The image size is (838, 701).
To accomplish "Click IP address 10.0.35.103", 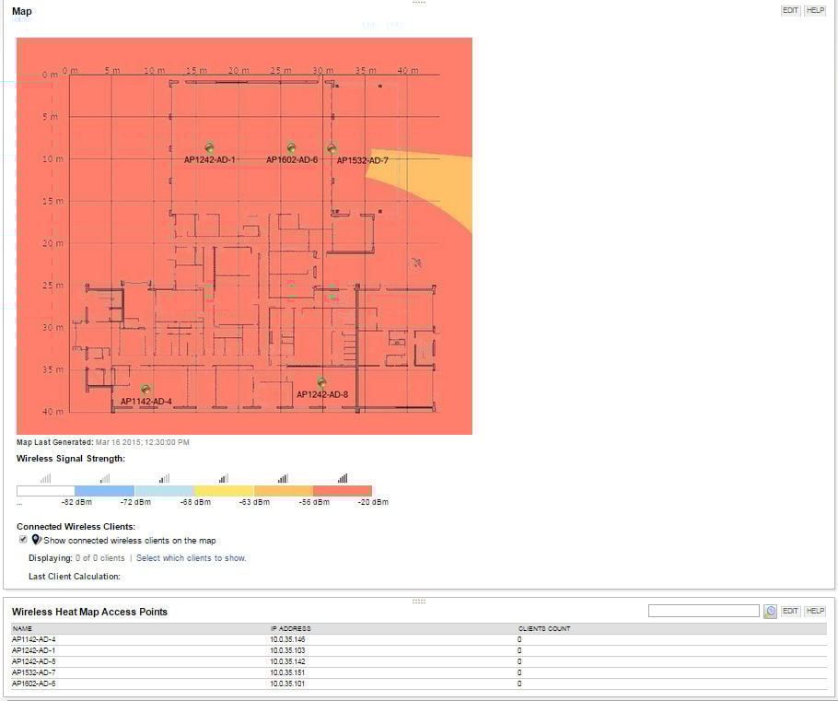I will tap(287, 650).
